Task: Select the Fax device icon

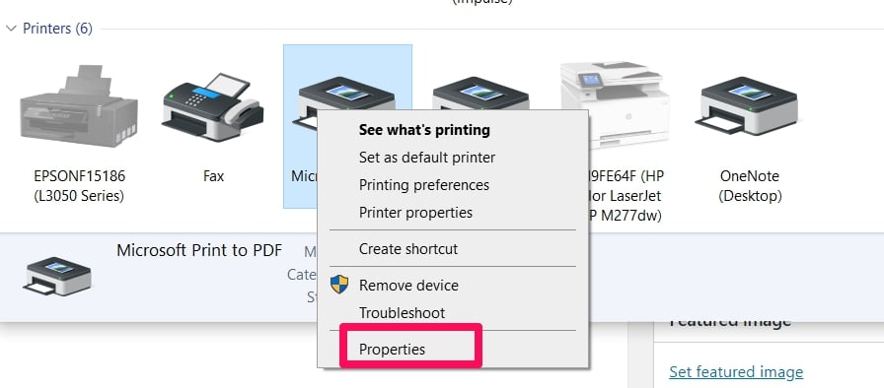Action: click(213, 106)
